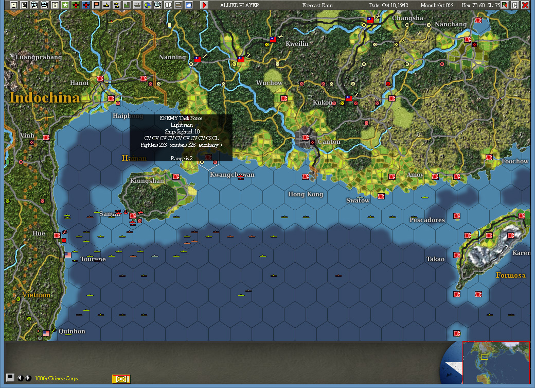Click the cloud weather toolbar icon
The image size is (535, 388).
tap(188, 5)
